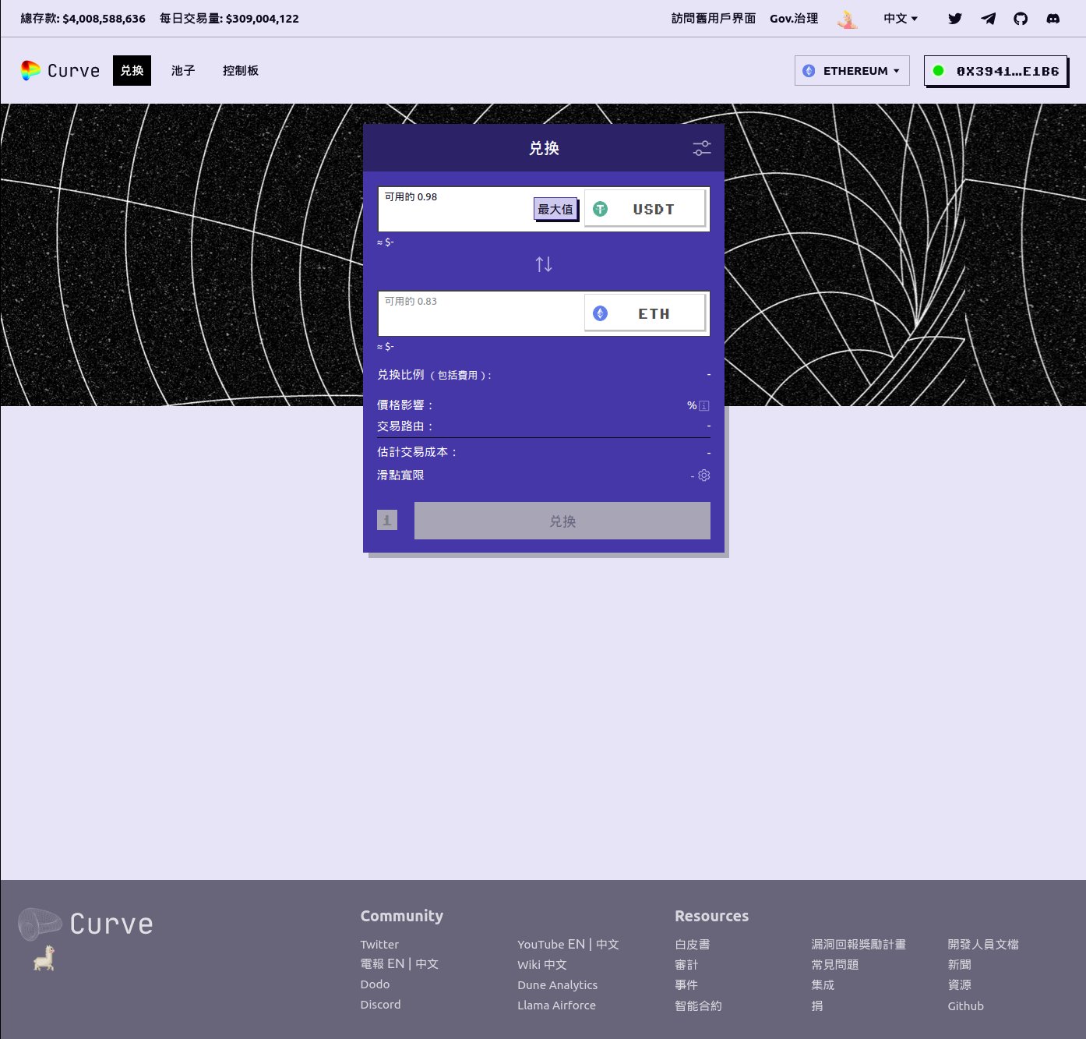This screenshot has height=1039, width=1086.
Task: Open Dune Analytics from the Community footer
Action: click(x=557, y=984)
